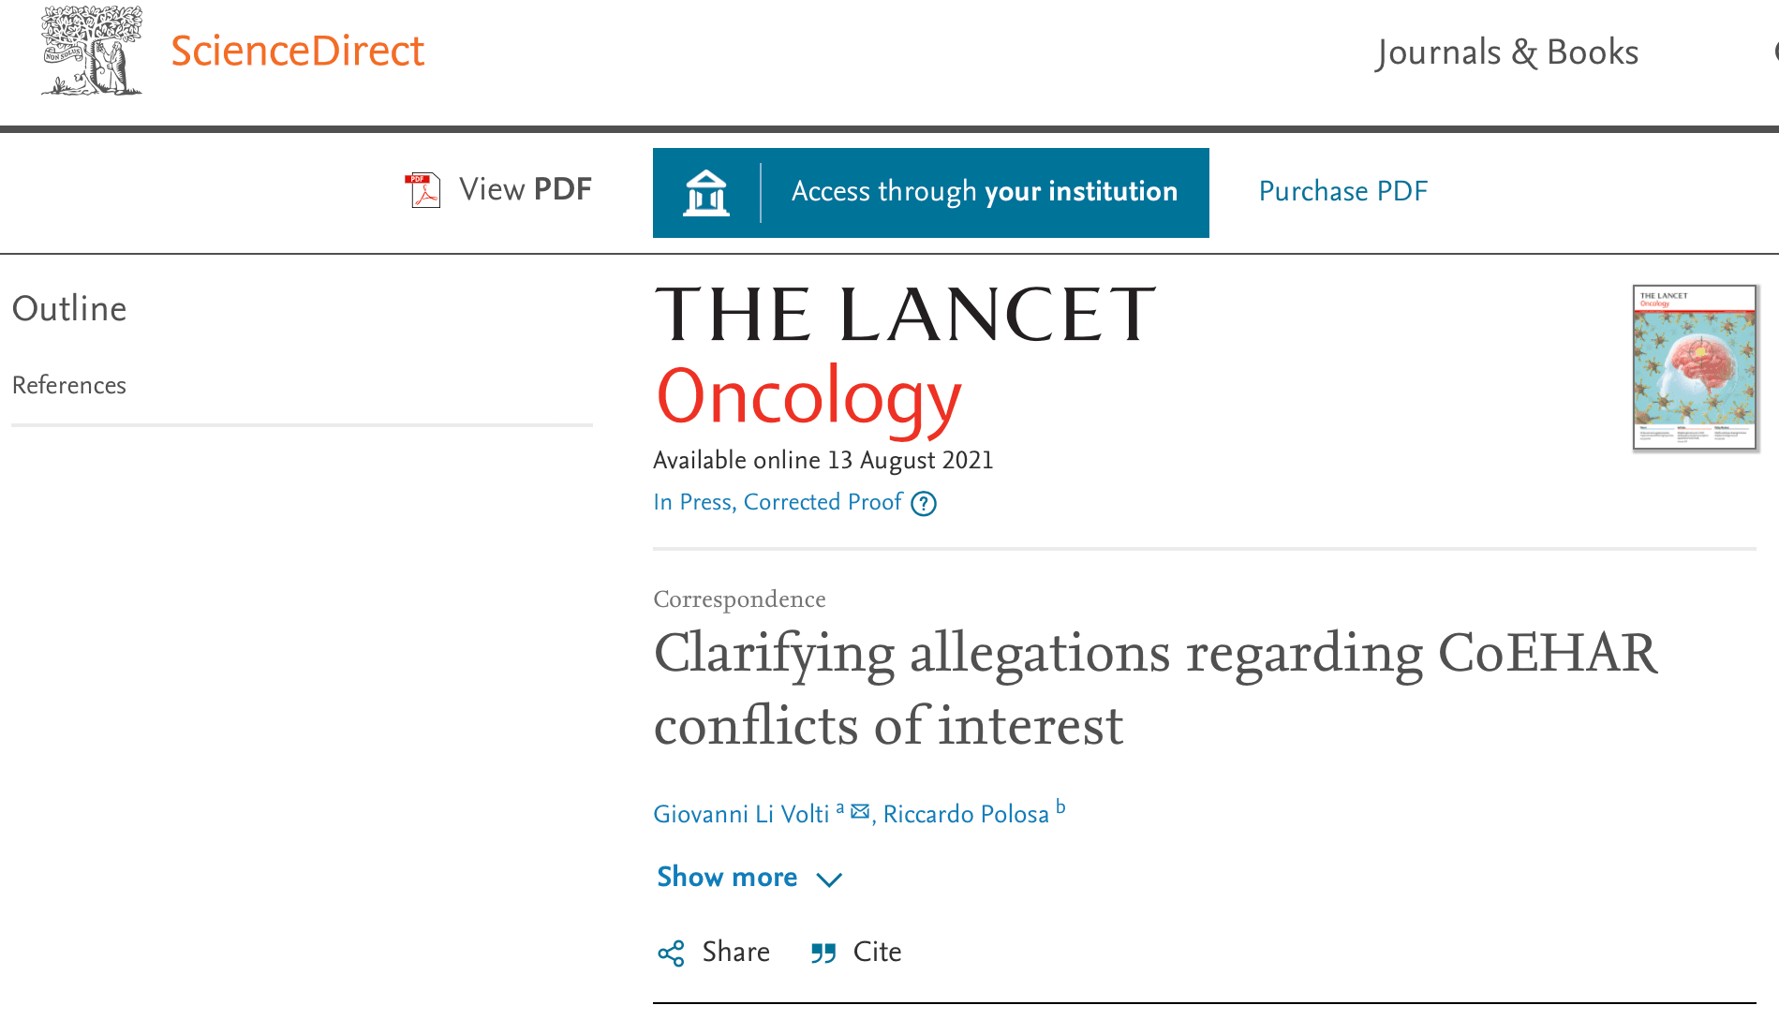Click the institution building icon
The image size is (1779, 1020).
[705, 193]
